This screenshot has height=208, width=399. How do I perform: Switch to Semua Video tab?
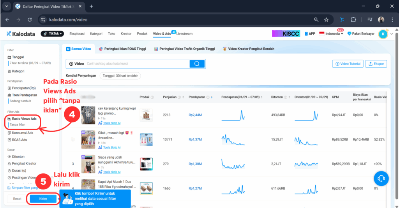click(79, 49)
